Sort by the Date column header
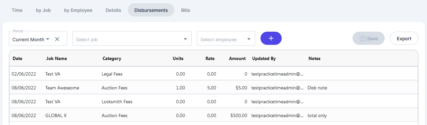The image size is (427, 125). point(18,58)
